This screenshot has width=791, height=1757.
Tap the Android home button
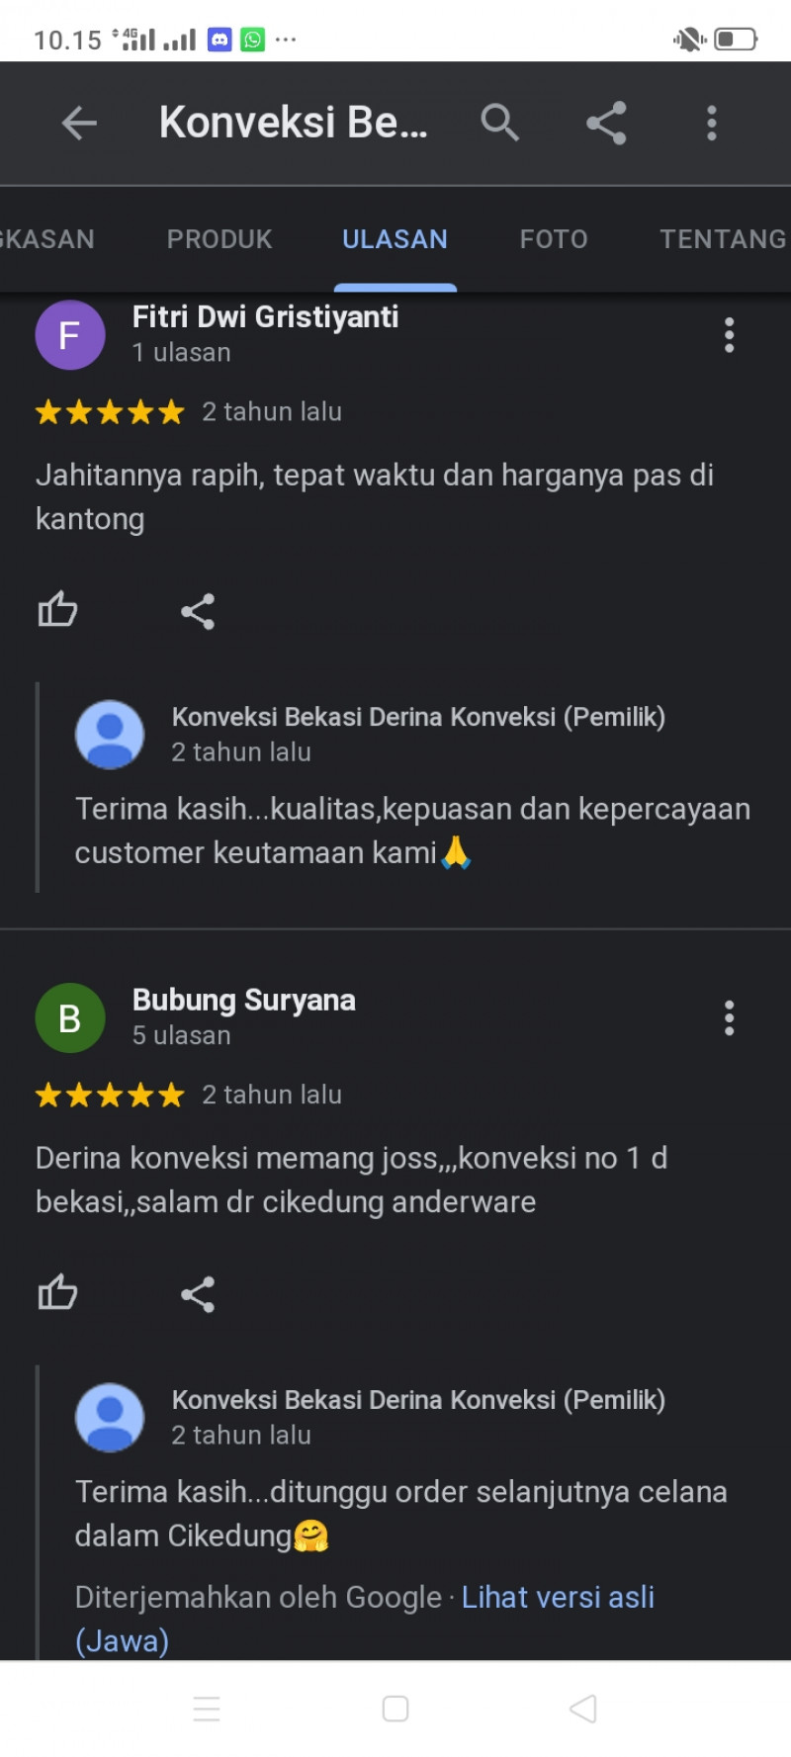click(395, 1709)
